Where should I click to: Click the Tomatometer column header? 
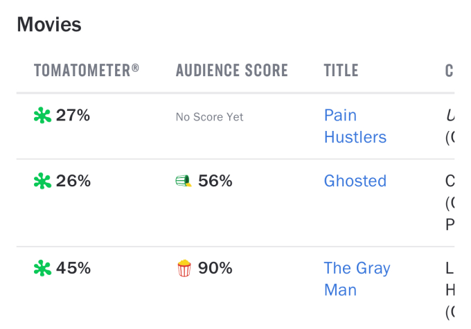pos(87,71)
